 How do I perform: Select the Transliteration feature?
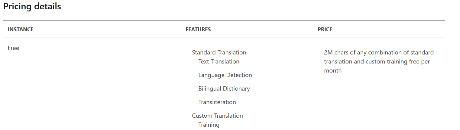coord(217,102)
